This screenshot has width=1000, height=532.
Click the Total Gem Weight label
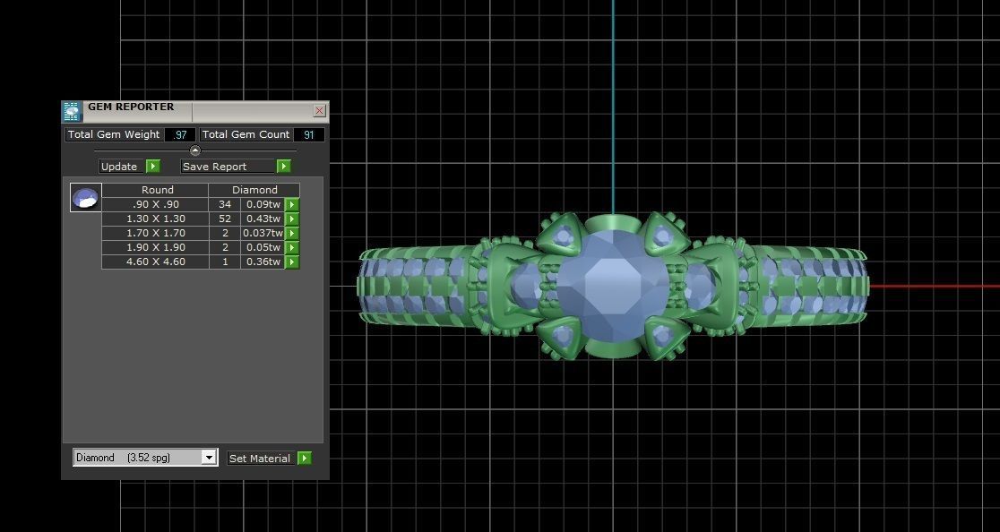(x=114, y=134)
